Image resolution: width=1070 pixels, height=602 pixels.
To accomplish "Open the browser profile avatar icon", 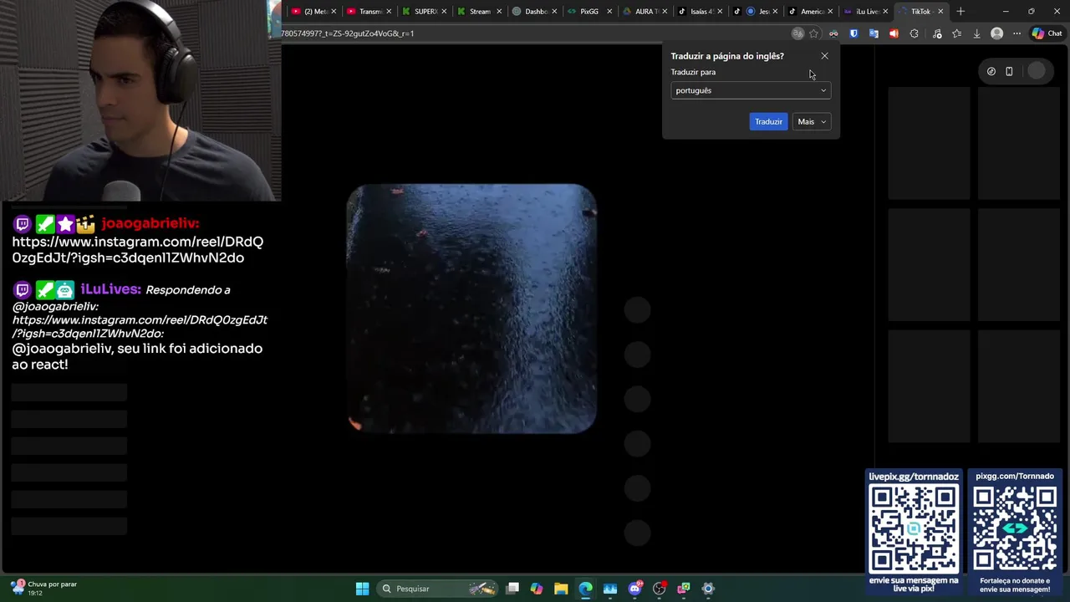I will [996, 33].
